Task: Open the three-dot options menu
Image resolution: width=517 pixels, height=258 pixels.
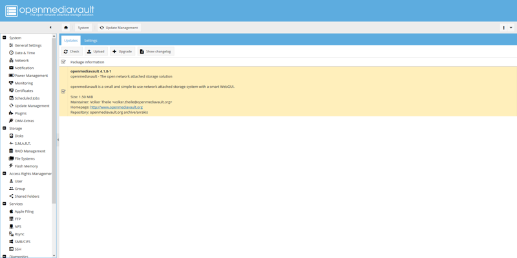Action: click(504, 28)
